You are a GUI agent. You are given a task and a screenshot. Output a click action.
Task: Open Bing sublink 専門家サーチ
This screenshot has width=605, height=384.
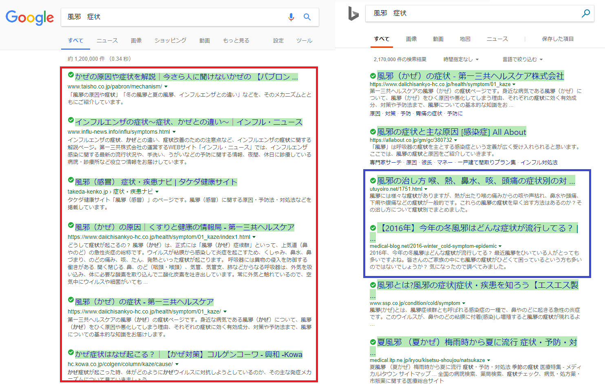(x=386, y=162)
